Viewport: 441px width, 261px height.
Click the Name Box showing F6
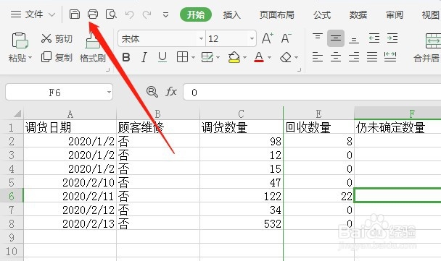[55, 92]
